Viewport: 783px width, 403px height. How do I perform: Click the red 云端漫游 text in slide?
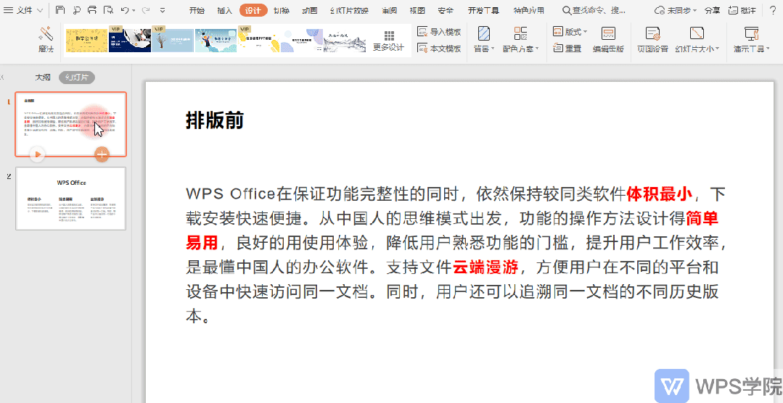[485, 268]
